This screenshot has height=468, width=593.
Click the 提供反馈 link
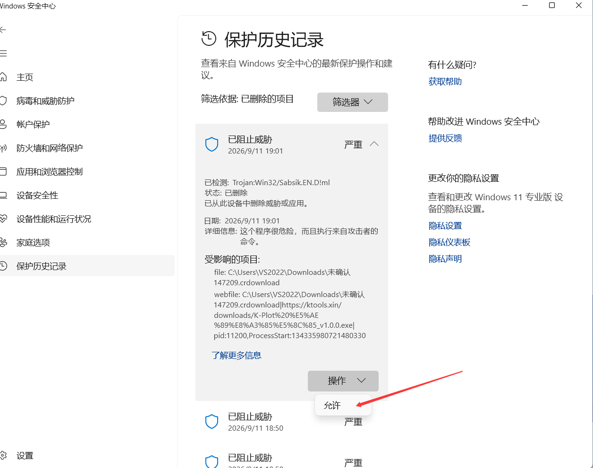point(445,138)
